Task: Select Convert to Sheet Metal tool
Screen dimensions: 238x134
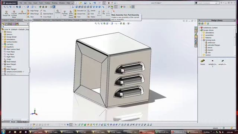Action: click(x=14, y=14)
